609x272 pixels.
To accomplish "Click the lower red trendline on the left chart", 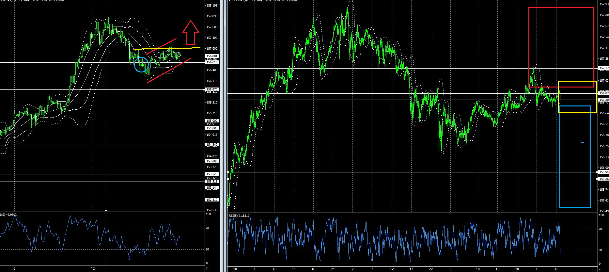I will pyautogui.click(x=169, y=71).
